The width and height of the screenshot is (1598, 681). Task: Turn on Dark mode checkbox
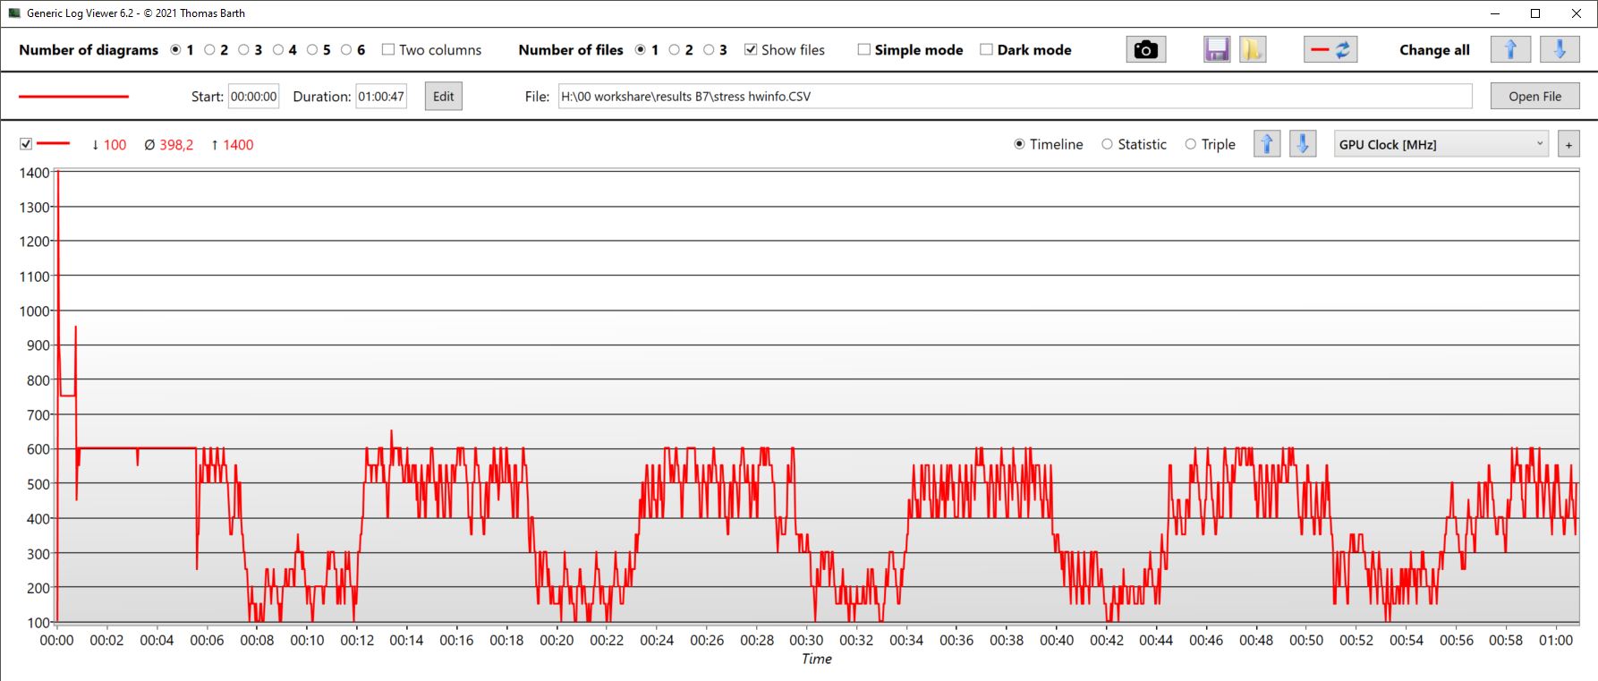[x=986, y=50]
